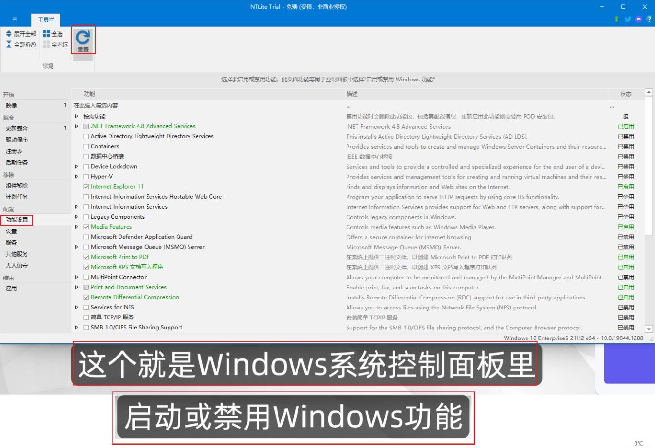Open the hamburger menu icon
The width and height of the screenshot is (655, 448).
click(x=15, y=20)
